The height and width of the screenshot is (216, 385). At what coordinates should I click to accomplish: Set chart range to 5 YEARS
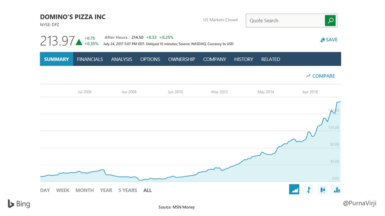pyautogui.click(x=128, y=190)
